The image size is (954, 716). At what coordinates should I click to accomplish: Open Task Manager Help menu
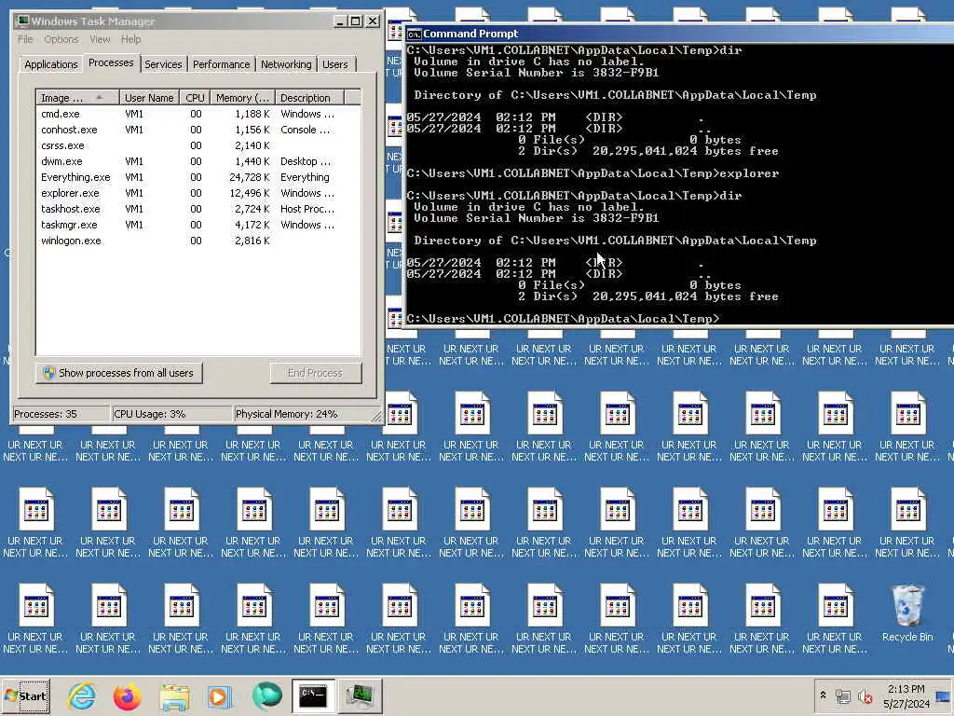tap(130, 39)
